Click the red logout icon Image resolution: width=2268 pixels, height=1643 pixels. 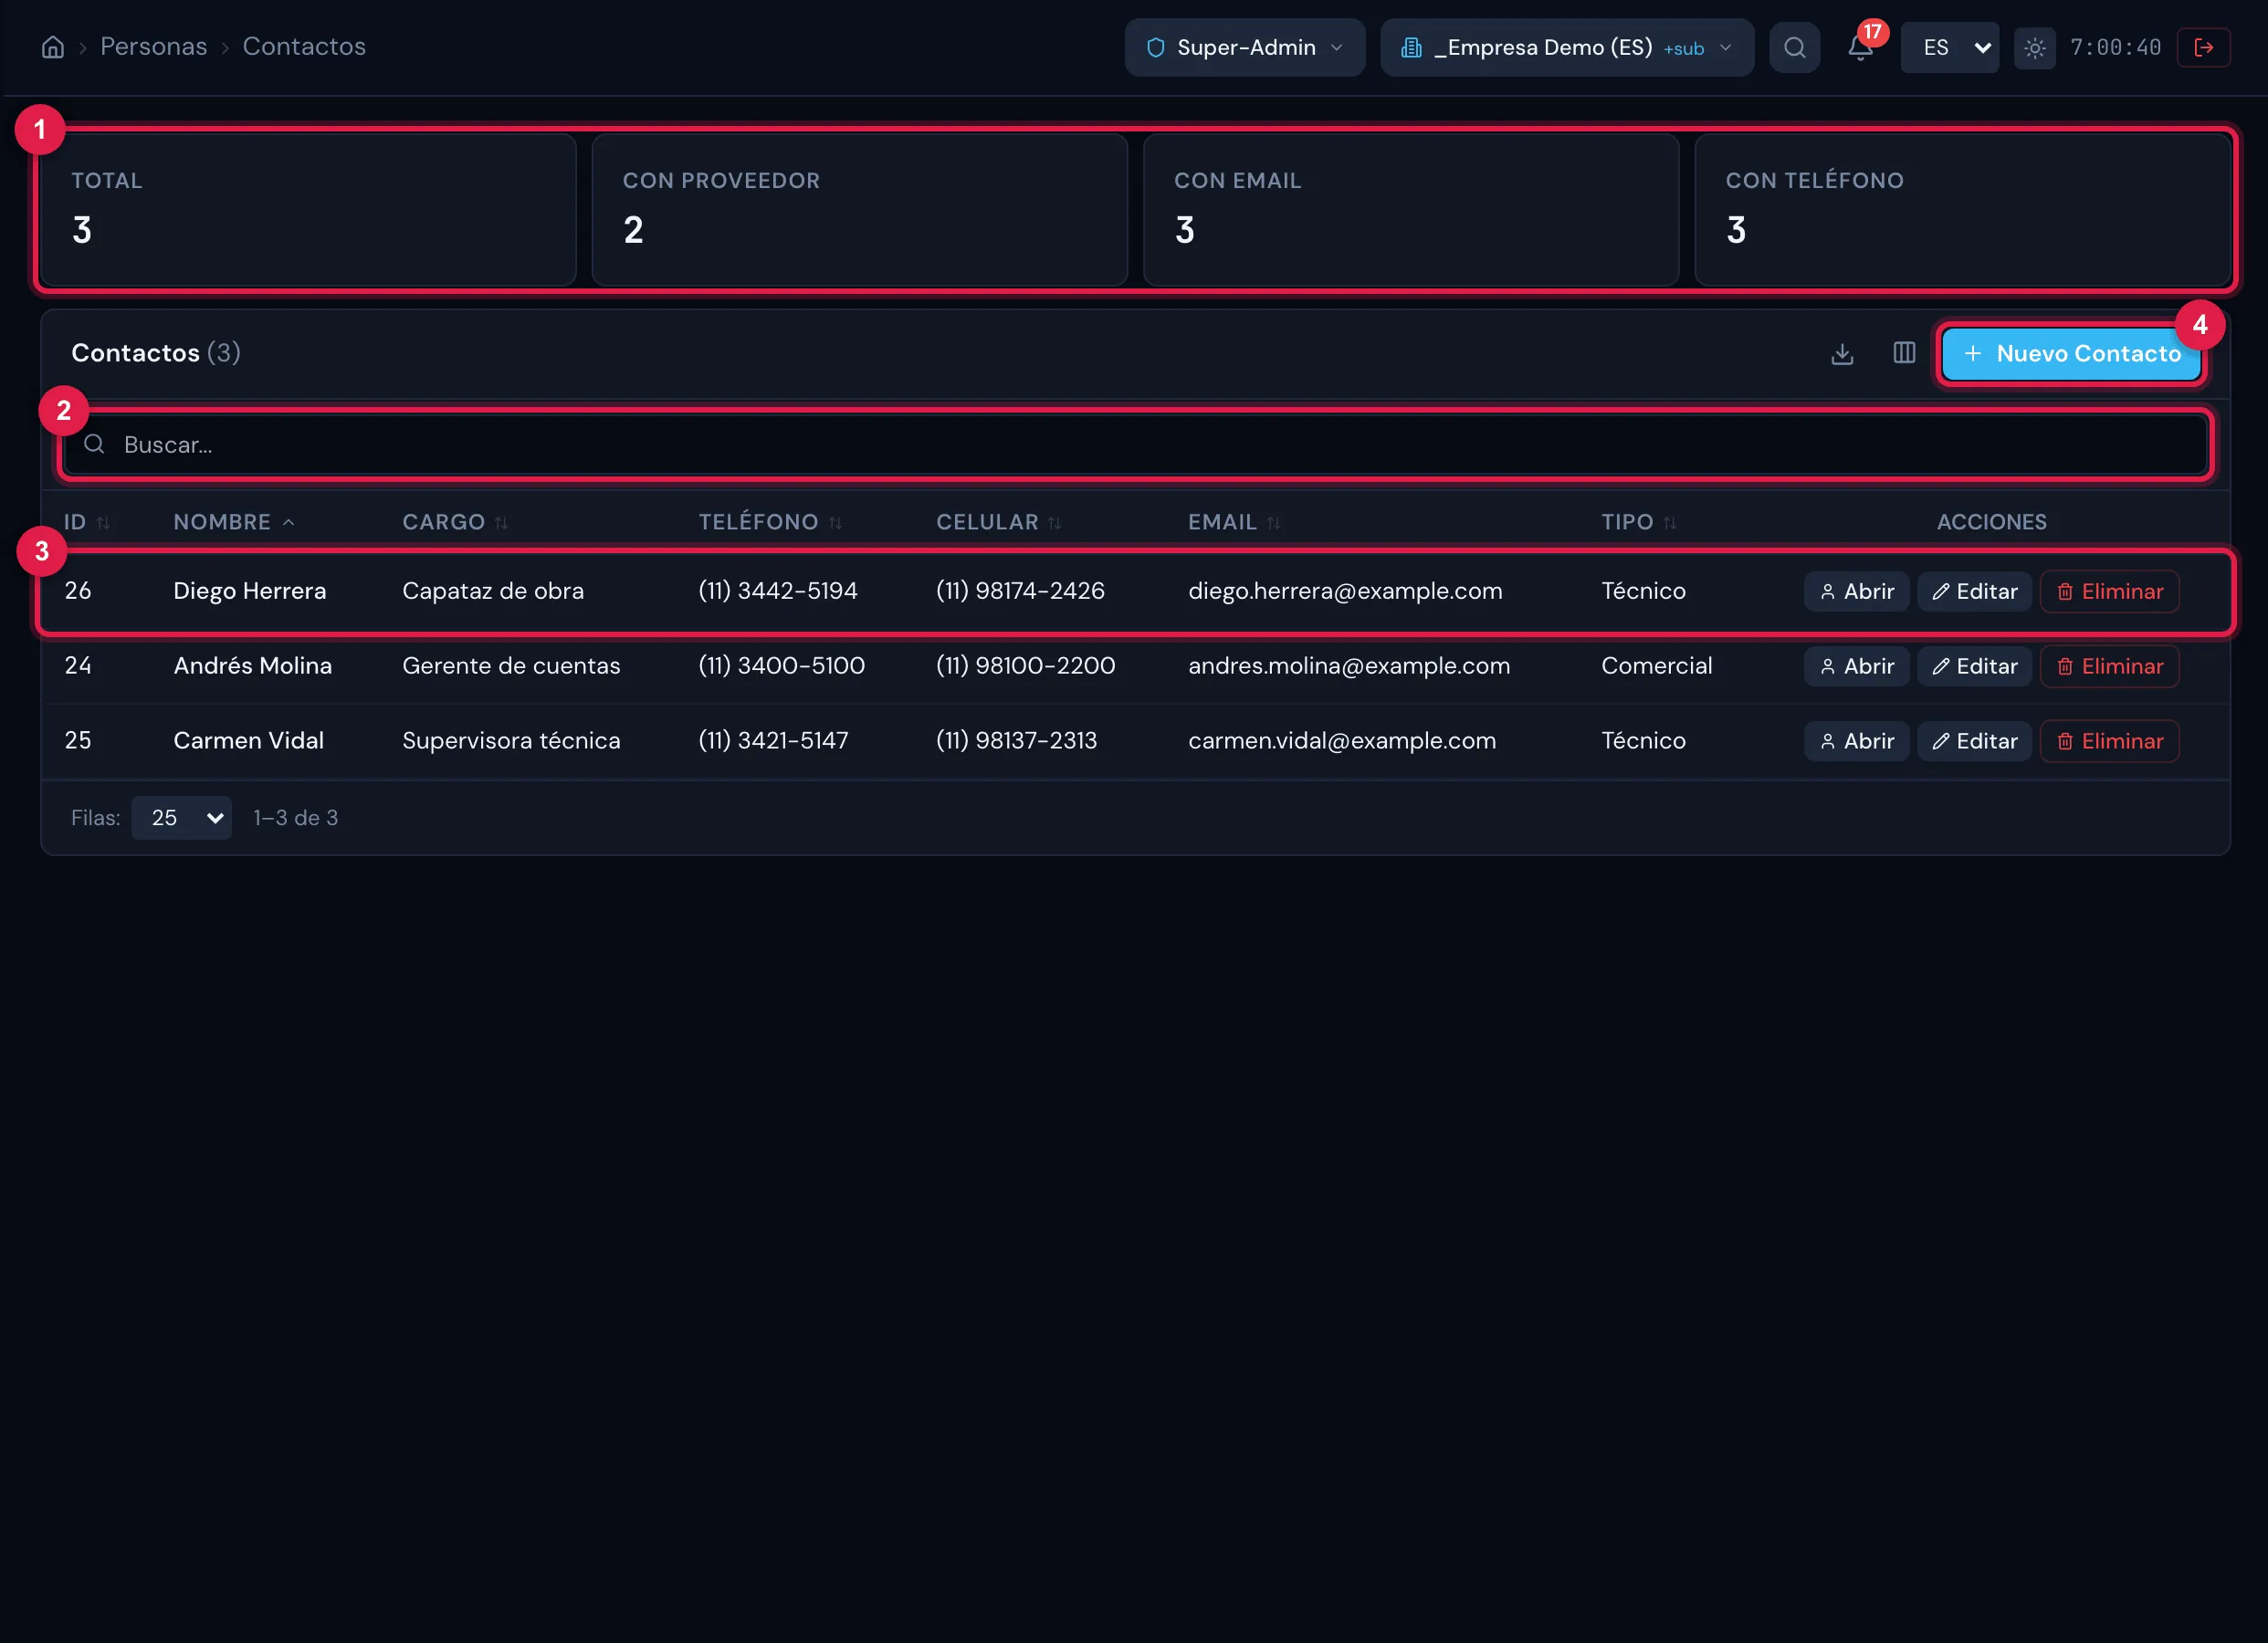(2203, 47)
